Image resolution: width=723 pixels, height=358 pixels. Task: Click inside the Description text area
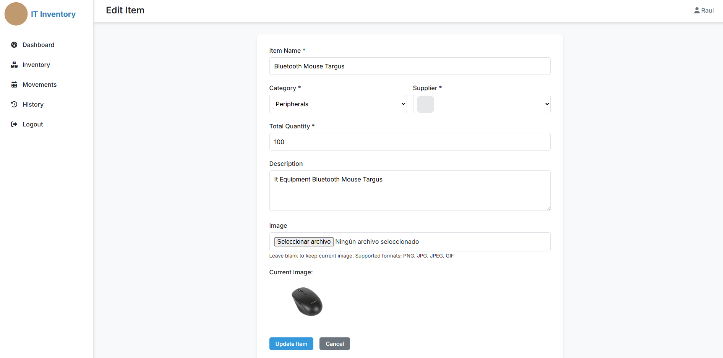(x=410, y=191)
